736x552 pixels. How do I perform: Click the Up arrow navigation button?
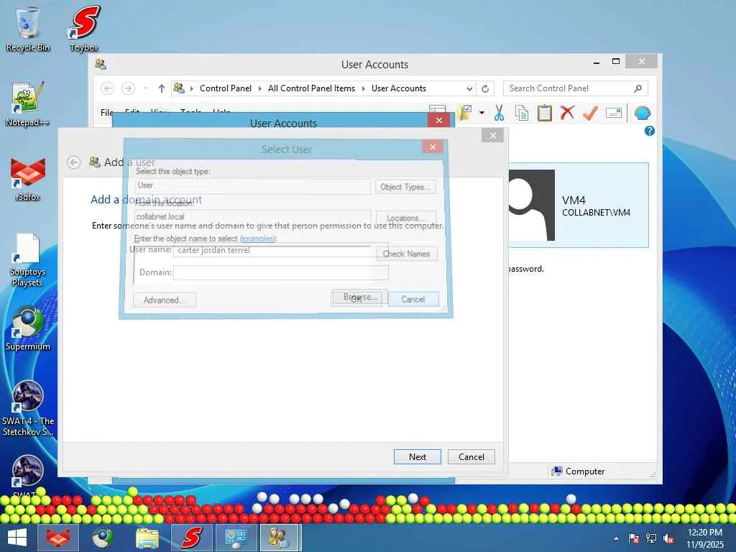pyautogui.click(x=162, y=88)
